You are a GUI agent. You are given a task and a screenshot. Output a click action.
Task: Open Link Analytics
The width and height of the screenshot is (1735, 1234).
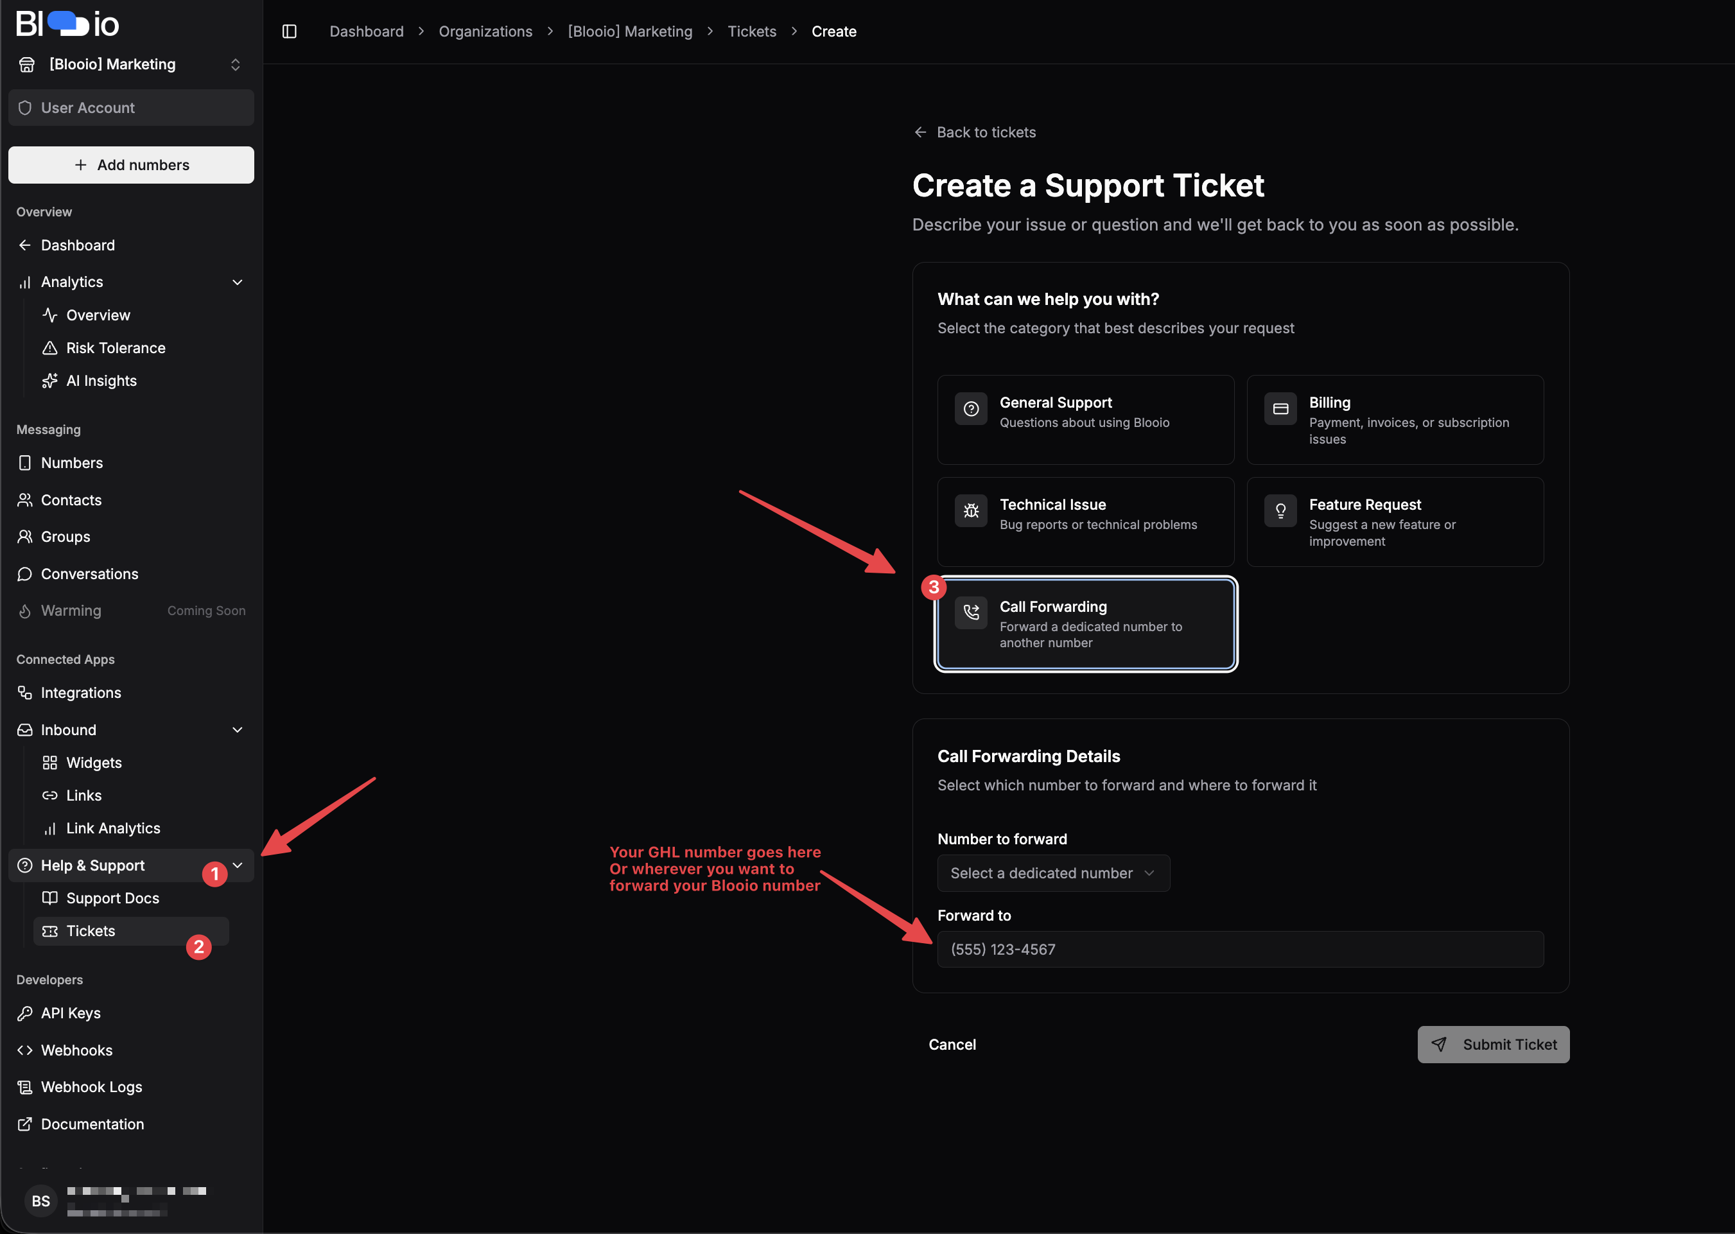coord(113,828)
